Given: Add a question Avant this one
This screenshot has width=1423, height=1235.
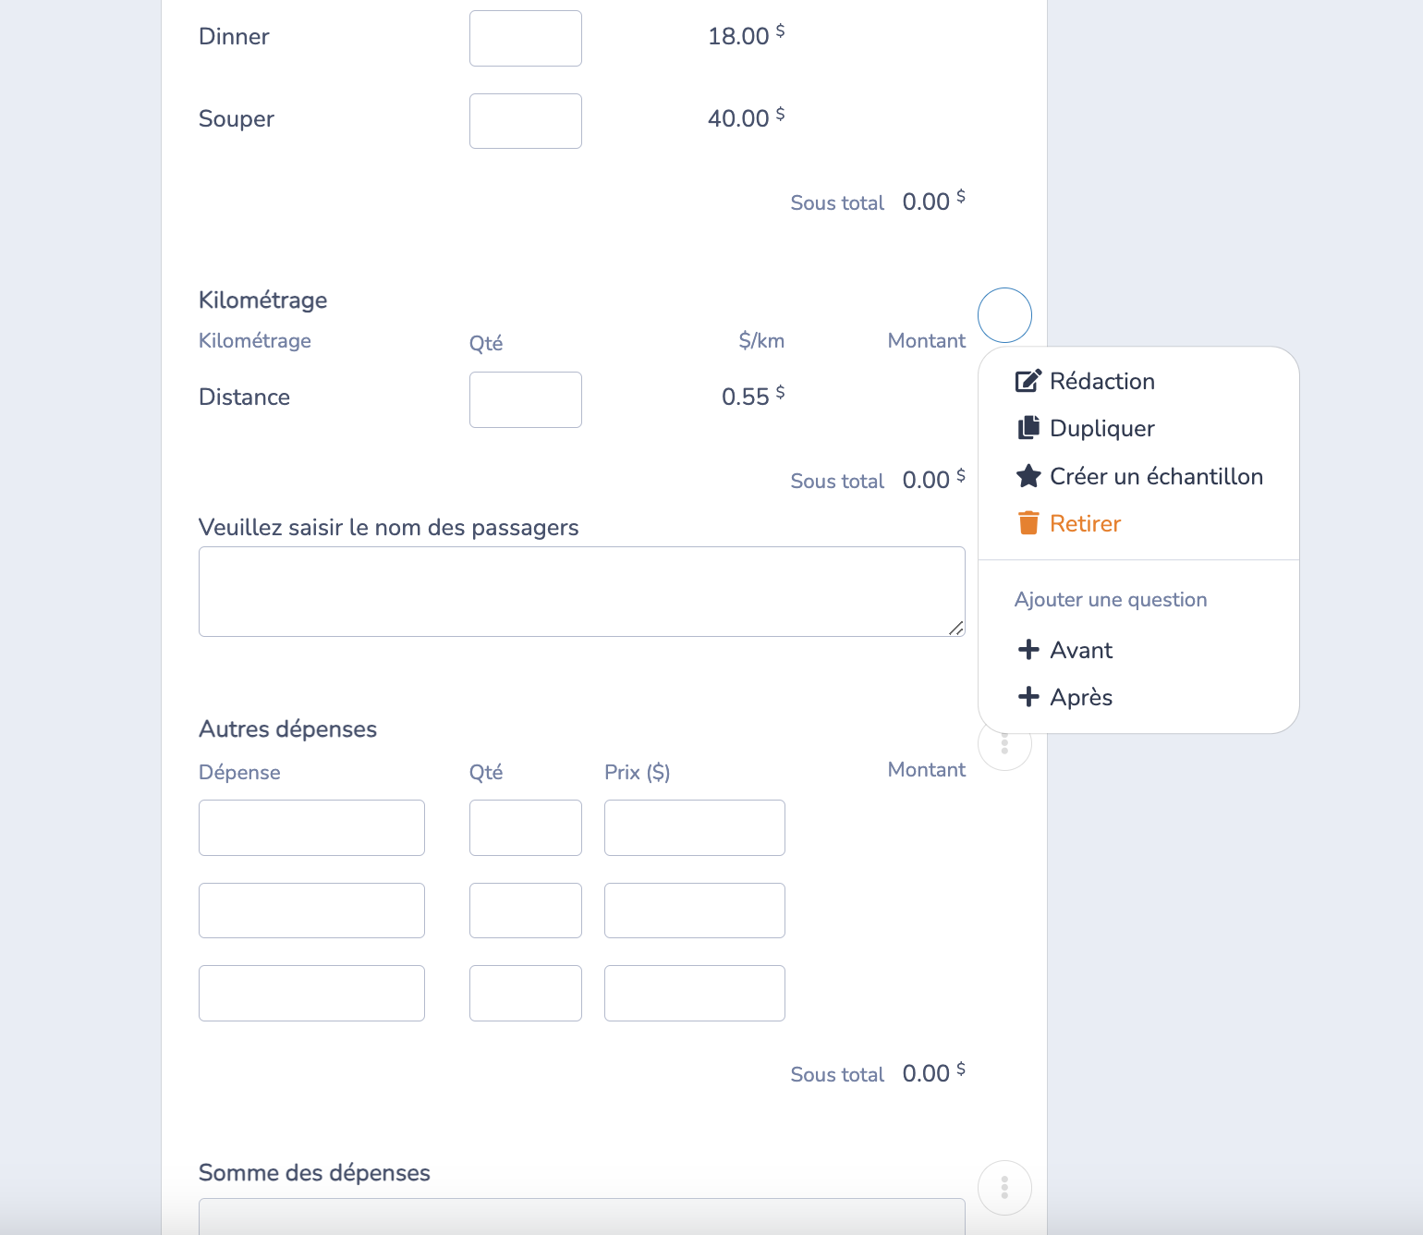Looking at the screenshot, I should (1081, 650).
